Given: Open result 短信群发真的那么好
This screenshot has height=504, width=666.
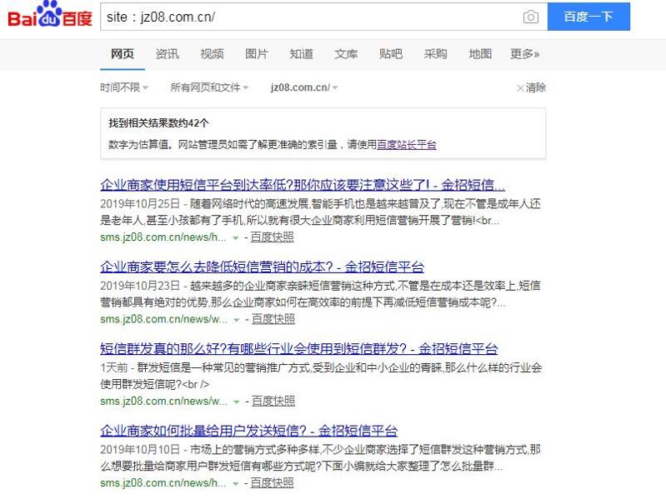Looking at the screenshot, I should (298, 349).
